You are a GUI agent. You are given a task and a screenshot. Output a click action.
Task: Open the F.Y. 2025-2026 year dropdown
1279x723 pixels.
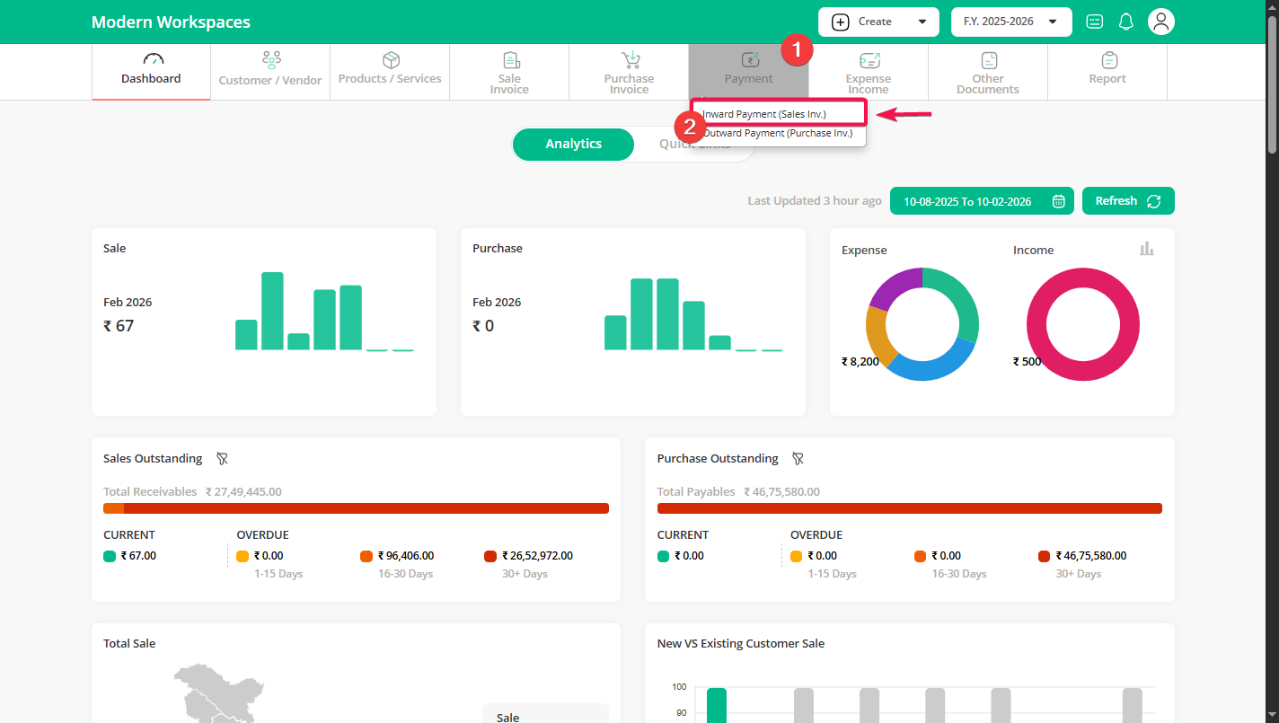[1010, 22]
